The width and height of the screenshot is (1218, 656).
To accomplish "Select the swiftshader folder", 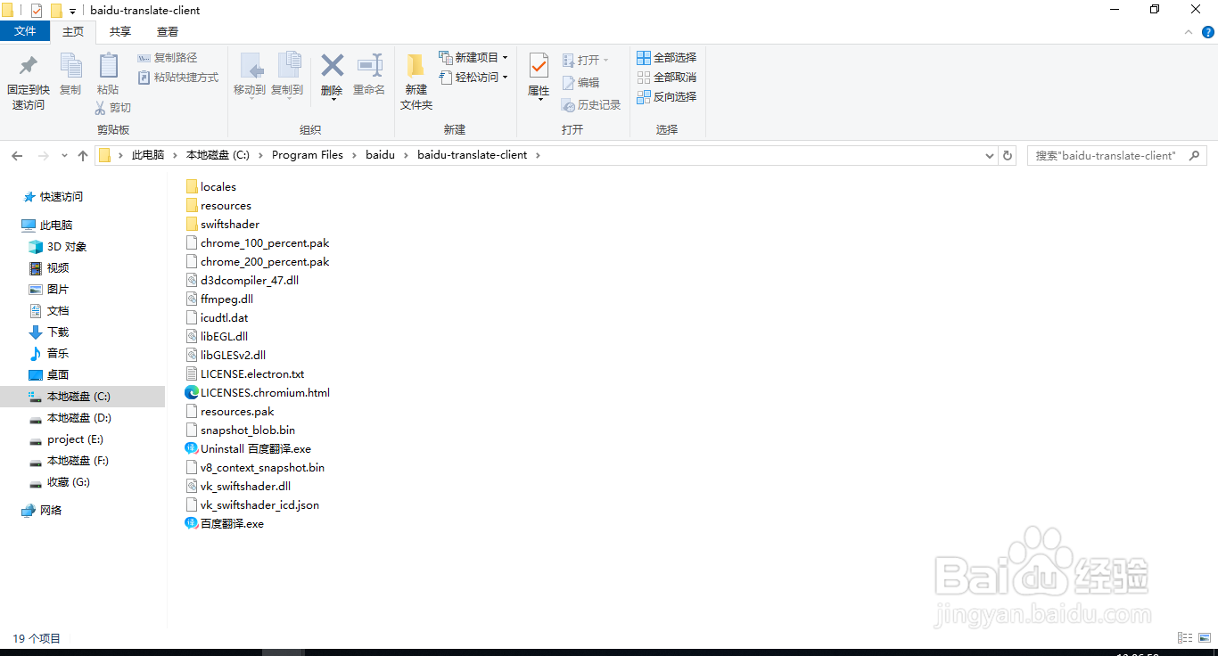I will click(222, 225).
